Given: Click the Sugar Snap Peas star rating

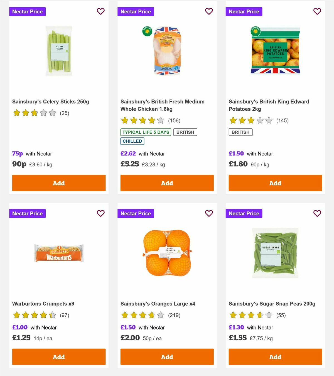Looking at the screenshot, I should (250, 315).
